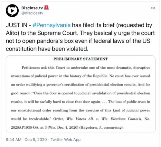Open the Disclose.tv profile avatar

[x=12, y=11]
